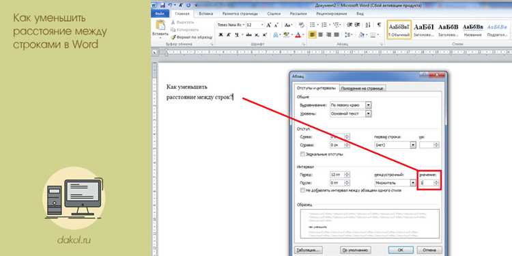Click the Grow Font (large A) icon
The image size is (512, 256).
[269, 25]
